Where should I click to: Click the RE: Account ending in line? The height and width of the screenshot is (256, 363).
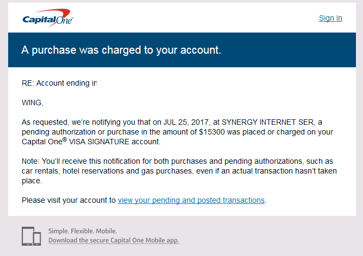[59, 83]
